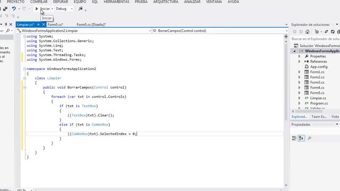Screen dimensions: 340x191
Task: Close the Limpiar.cs tab
Action: (44, 24)
